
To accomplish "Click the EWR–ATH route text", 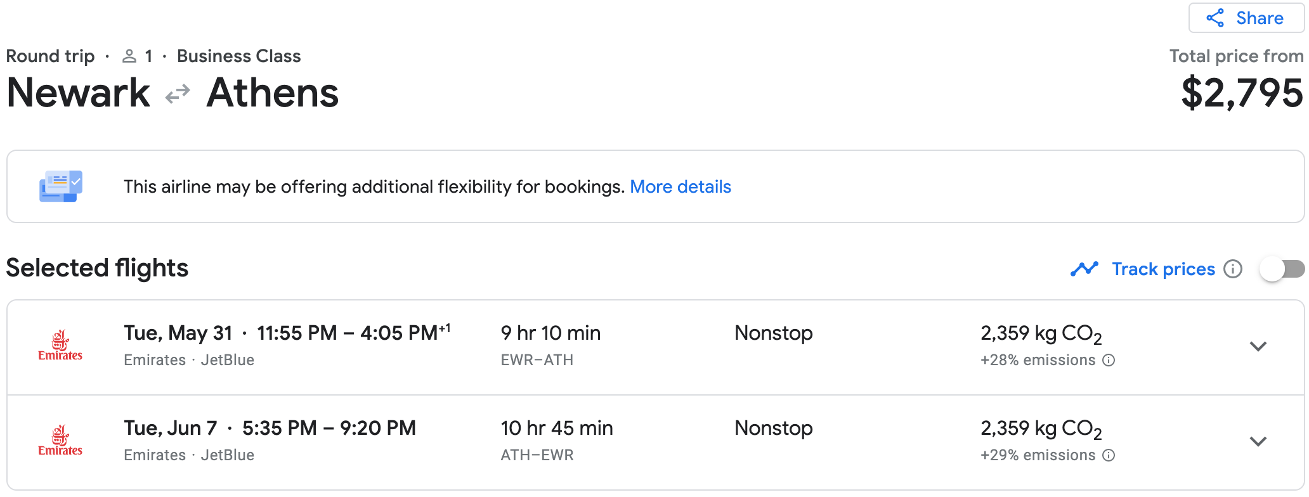I will [x=537, y=360].
